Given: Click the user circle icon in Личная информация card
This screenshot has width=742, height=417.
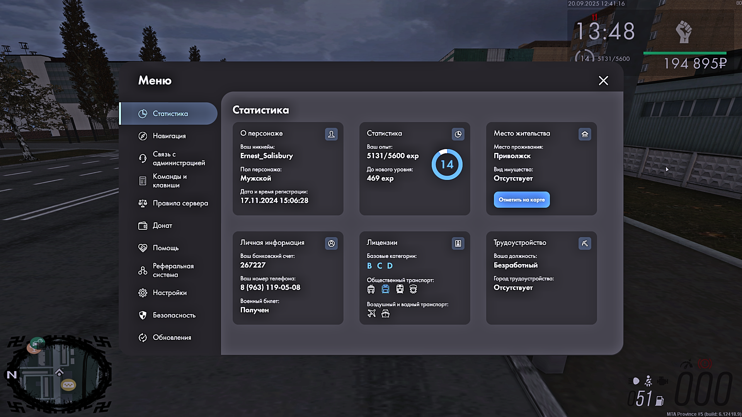Looking at the screenshot, I should pyautogui.click(x=331, y=243).
